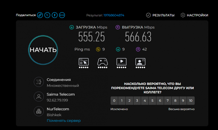Select rating 0 on recommendation scale
Viewport: 218px width, 130px height.
(x=114, y=101)
